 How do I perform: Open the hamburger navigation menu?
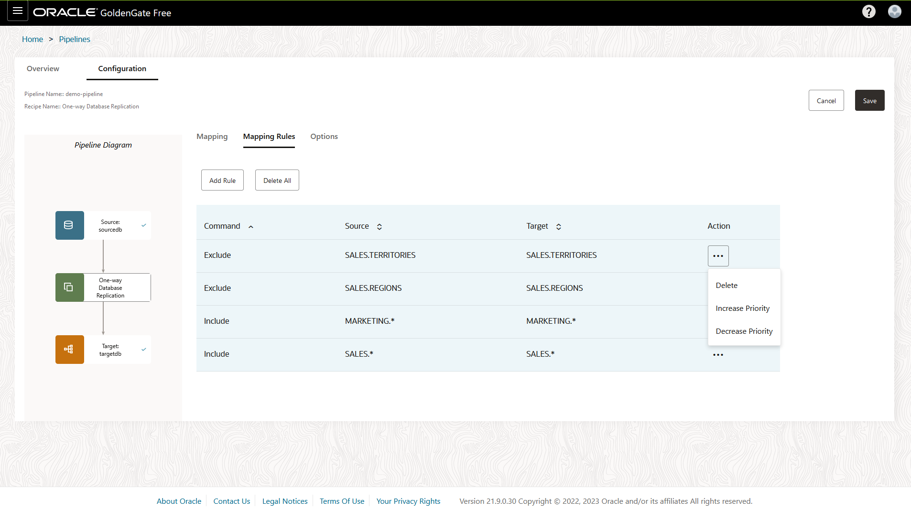[x=18, y=11]
